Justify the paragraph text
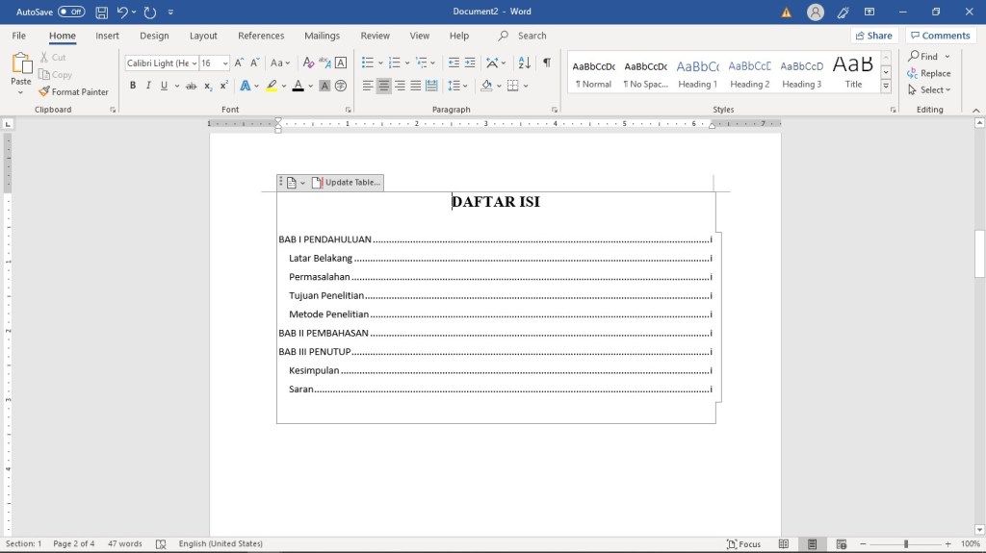 pos(416,86)
